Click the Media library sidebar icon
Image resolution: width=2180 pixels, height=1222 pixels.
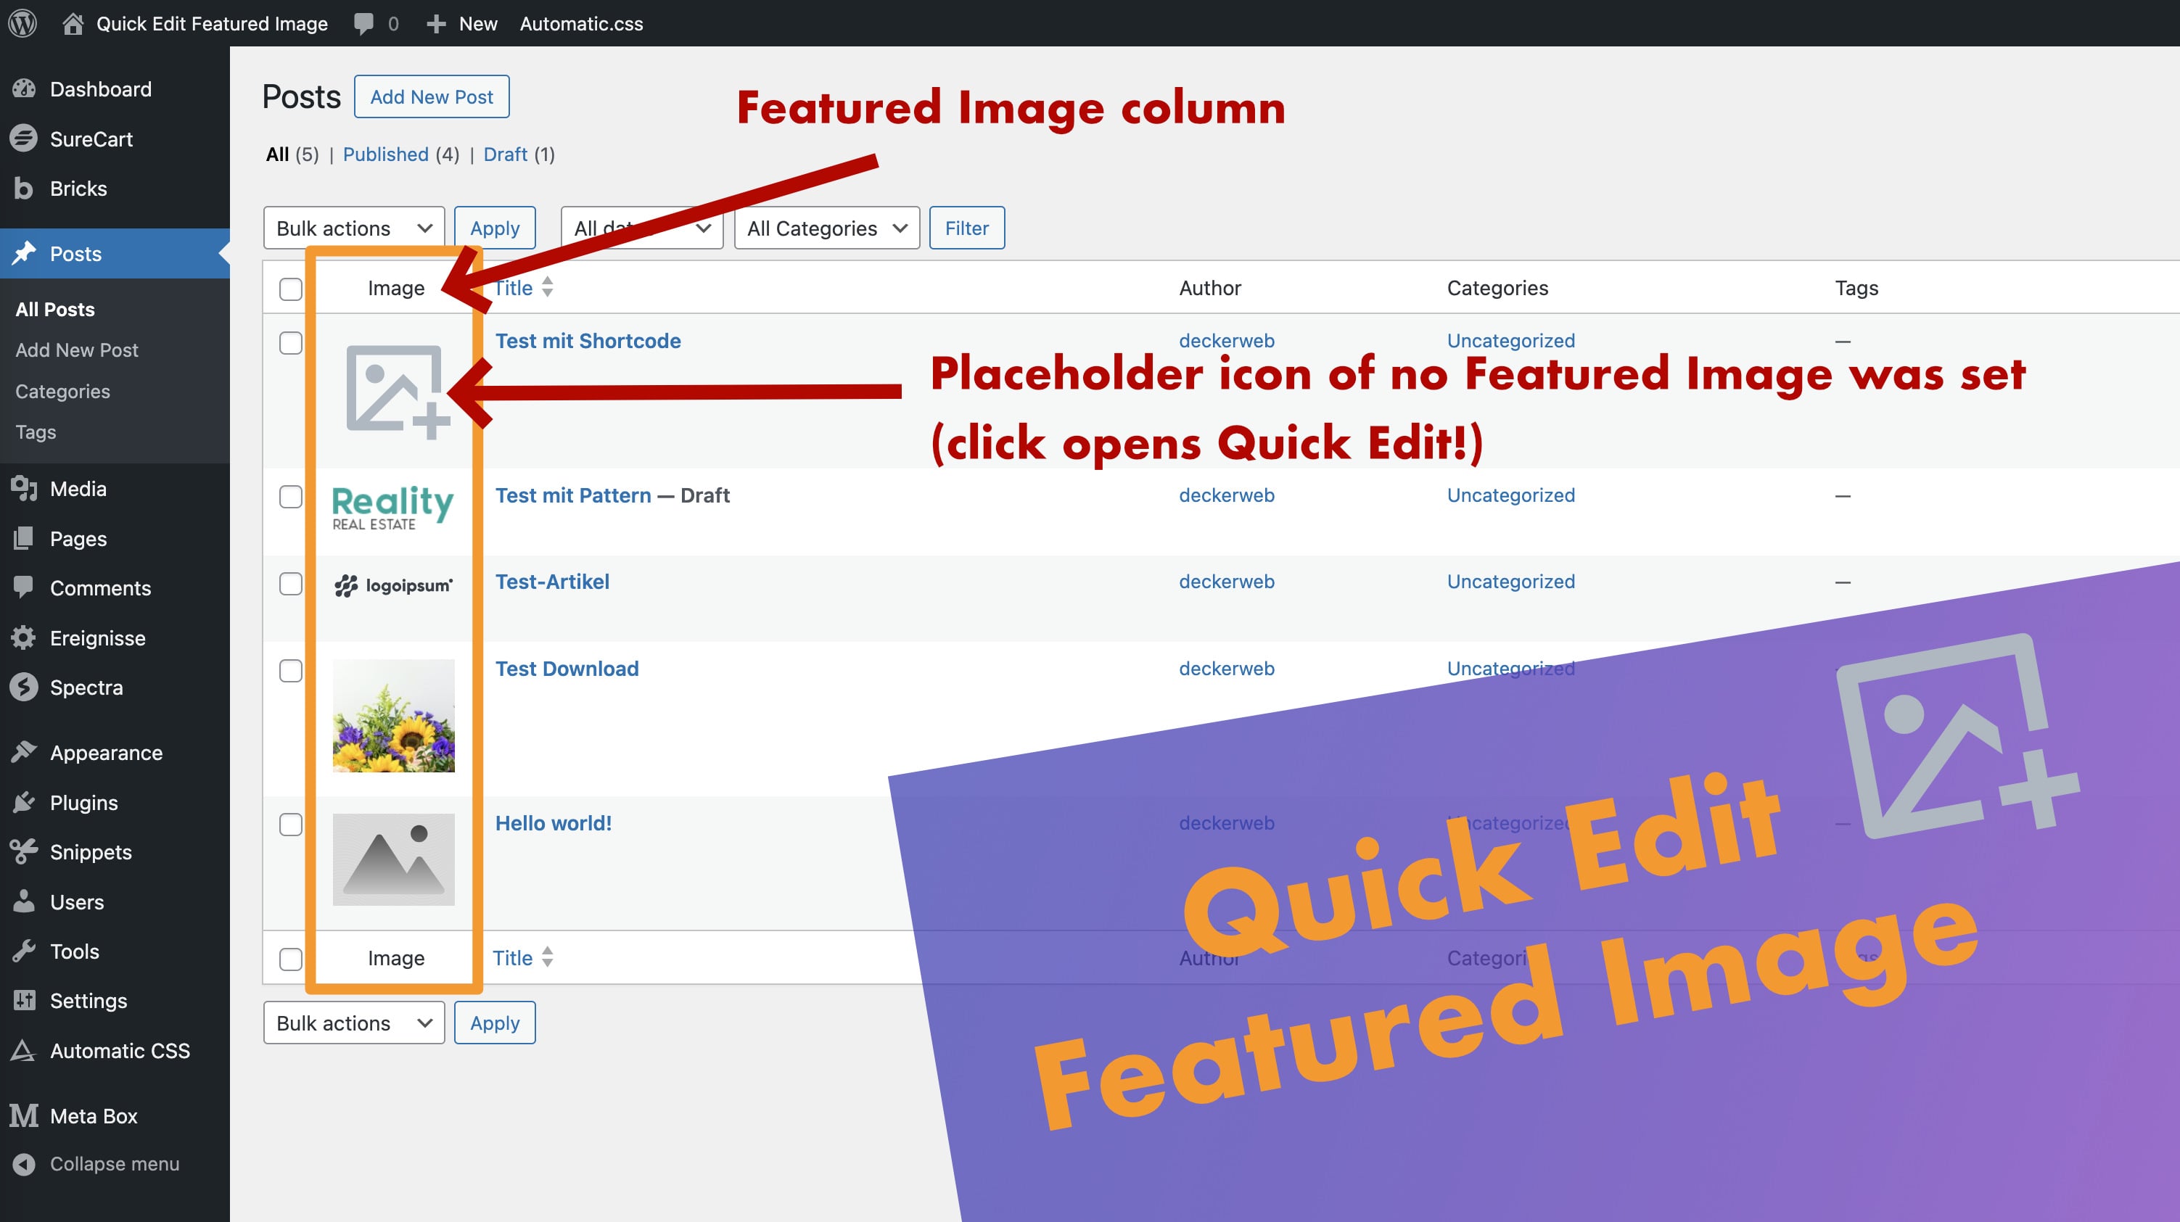(x=24, y=488)
